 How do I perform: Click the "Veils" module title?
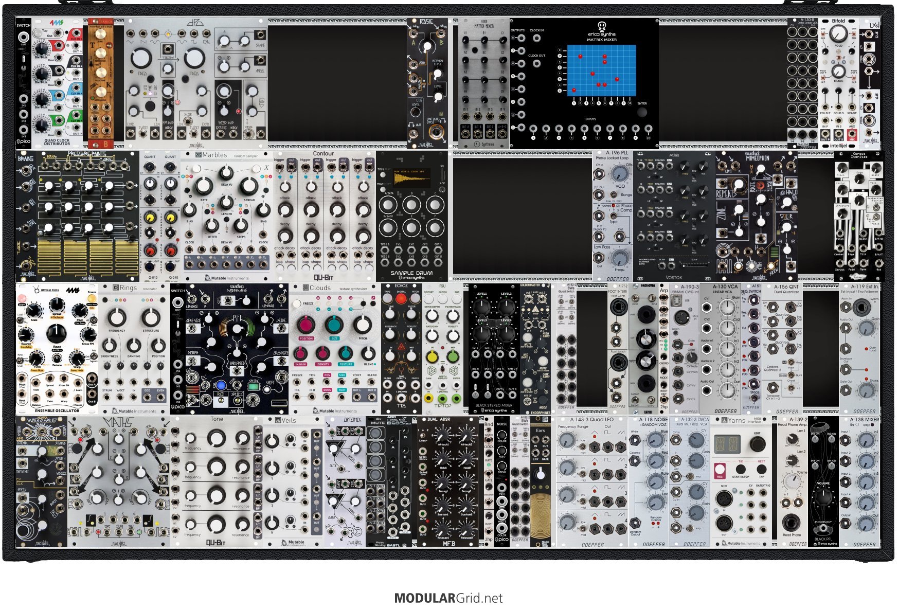coord(289,420)
